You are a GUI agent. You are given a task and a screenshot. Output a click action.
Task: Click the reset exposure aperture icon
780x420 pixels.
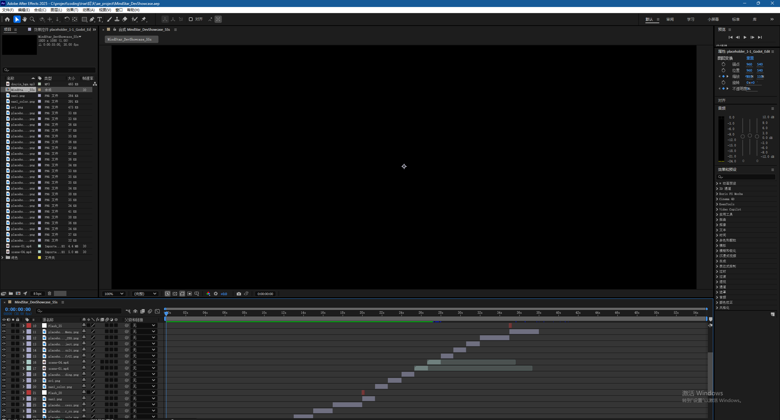(216, 294)
